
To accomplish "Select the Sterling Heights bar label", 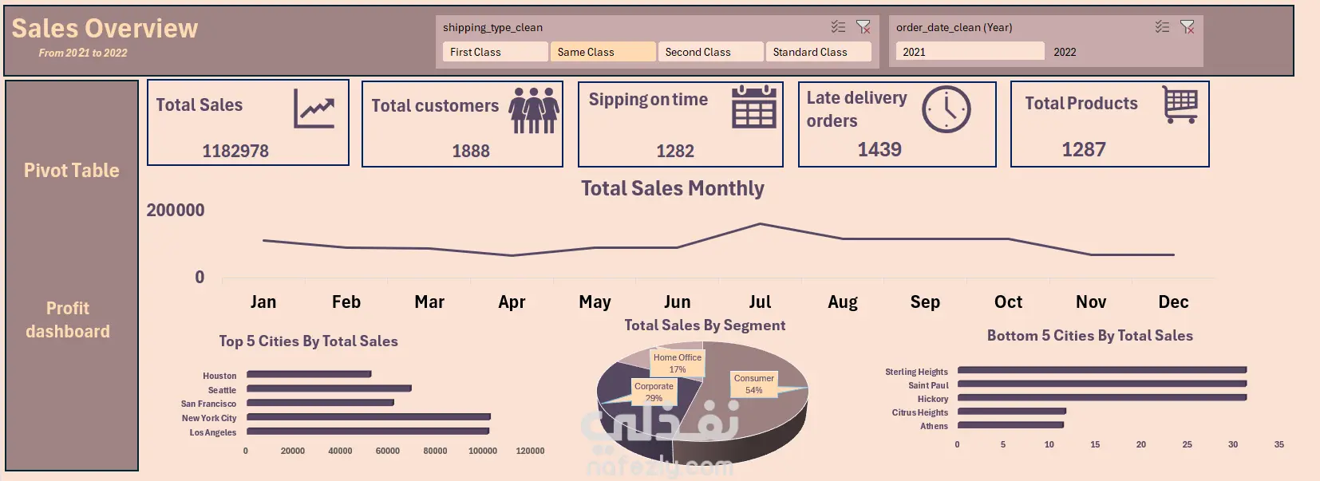I will pyautogui.click(x=916, y=372).
